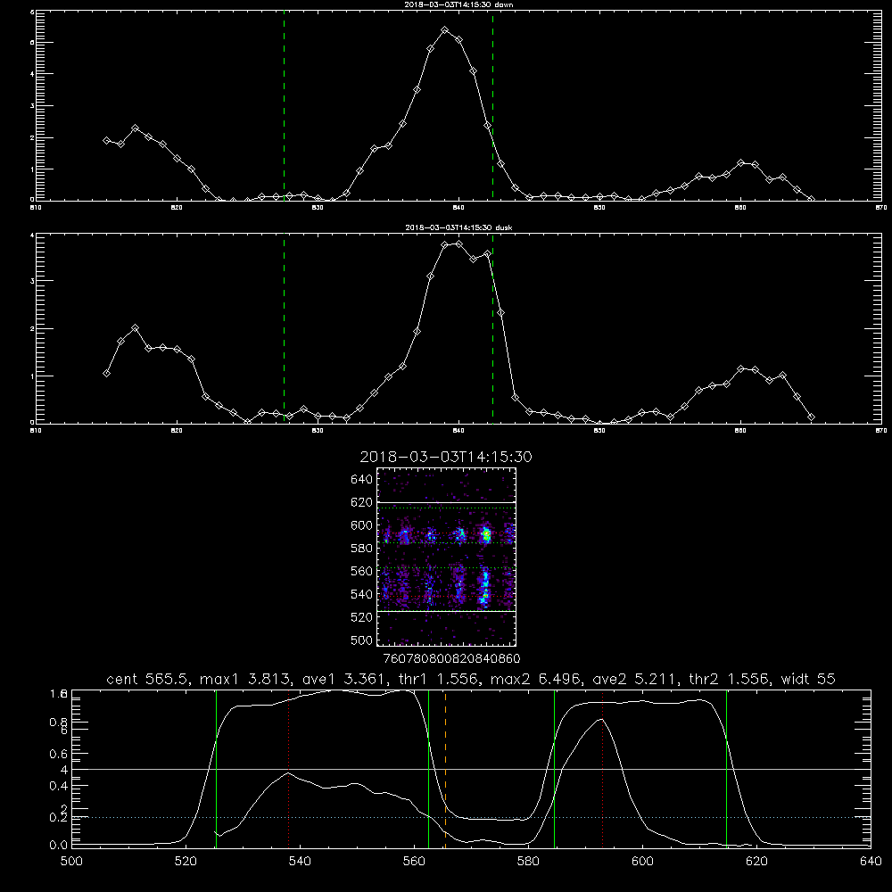
Task: Click the left green dashed line in dusk plot
Action: [x=284, y=328]
